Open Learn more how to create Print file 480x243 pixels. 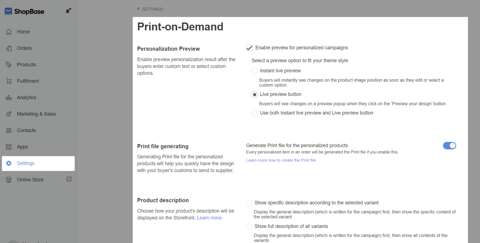281,160
